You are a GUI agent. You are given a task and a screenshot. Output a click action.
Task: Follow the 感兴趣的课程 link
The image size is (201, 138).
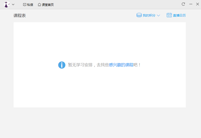[121, 65]
